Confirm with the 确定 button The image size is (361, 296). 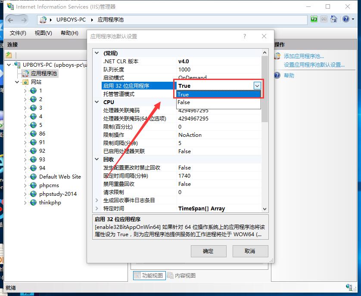coord(209,251)
